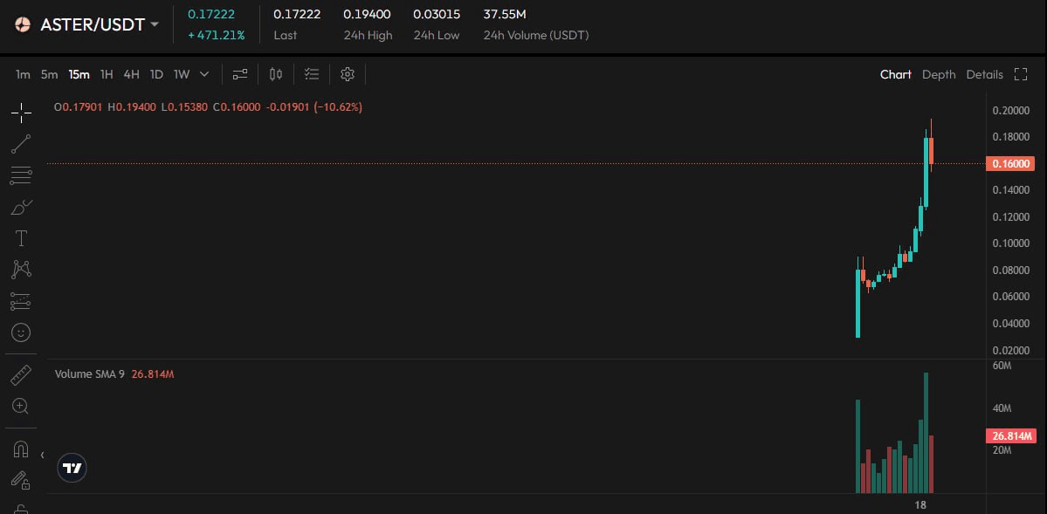1047x514 pixels.
Task: Collapse the drawing toolbar arrow
Action: (x=42, y=456)
